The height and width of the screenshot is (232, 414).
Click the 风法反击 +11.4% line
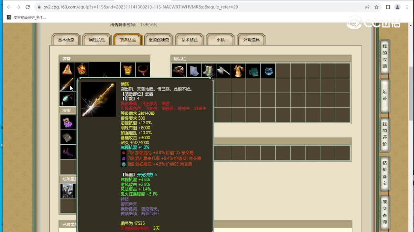click(136, 189)
